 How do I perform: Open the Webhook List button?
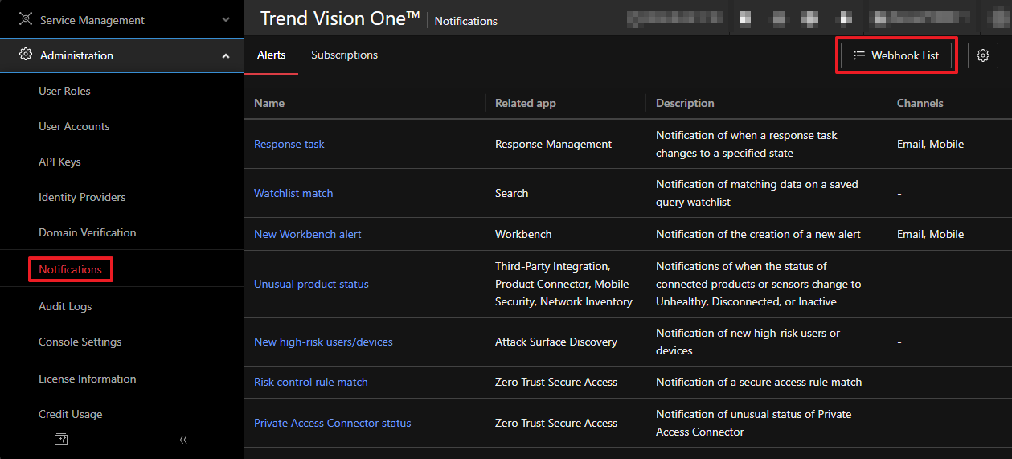896,55
